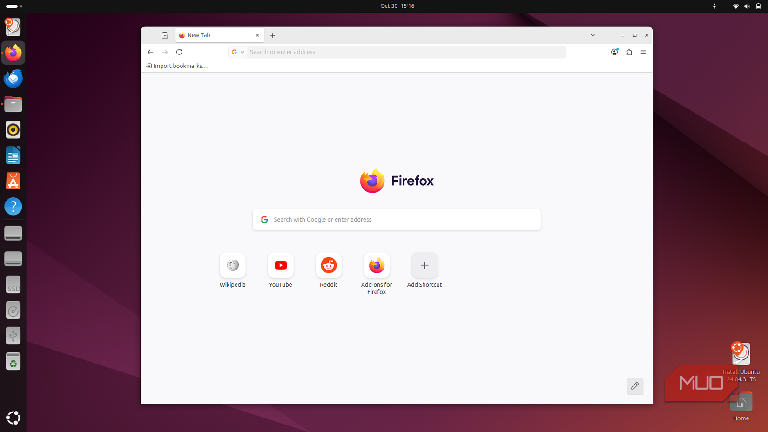Click the Search with Google input field
This screenshot has height=432, width=768.
pyautogui.click(x=396, y=219)
